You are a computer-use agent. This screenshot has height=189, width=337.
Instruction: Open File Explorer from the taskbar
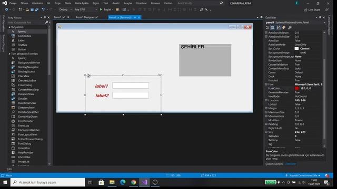[112, 182]
